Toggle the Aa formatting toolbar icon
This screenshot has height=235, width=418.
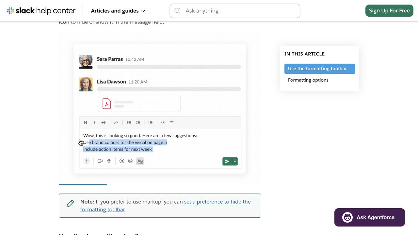pyautogui.click(x=140, y=161)
